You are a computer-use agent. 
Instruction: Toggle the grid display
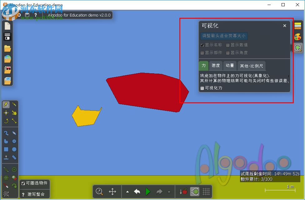coord(206,191)
